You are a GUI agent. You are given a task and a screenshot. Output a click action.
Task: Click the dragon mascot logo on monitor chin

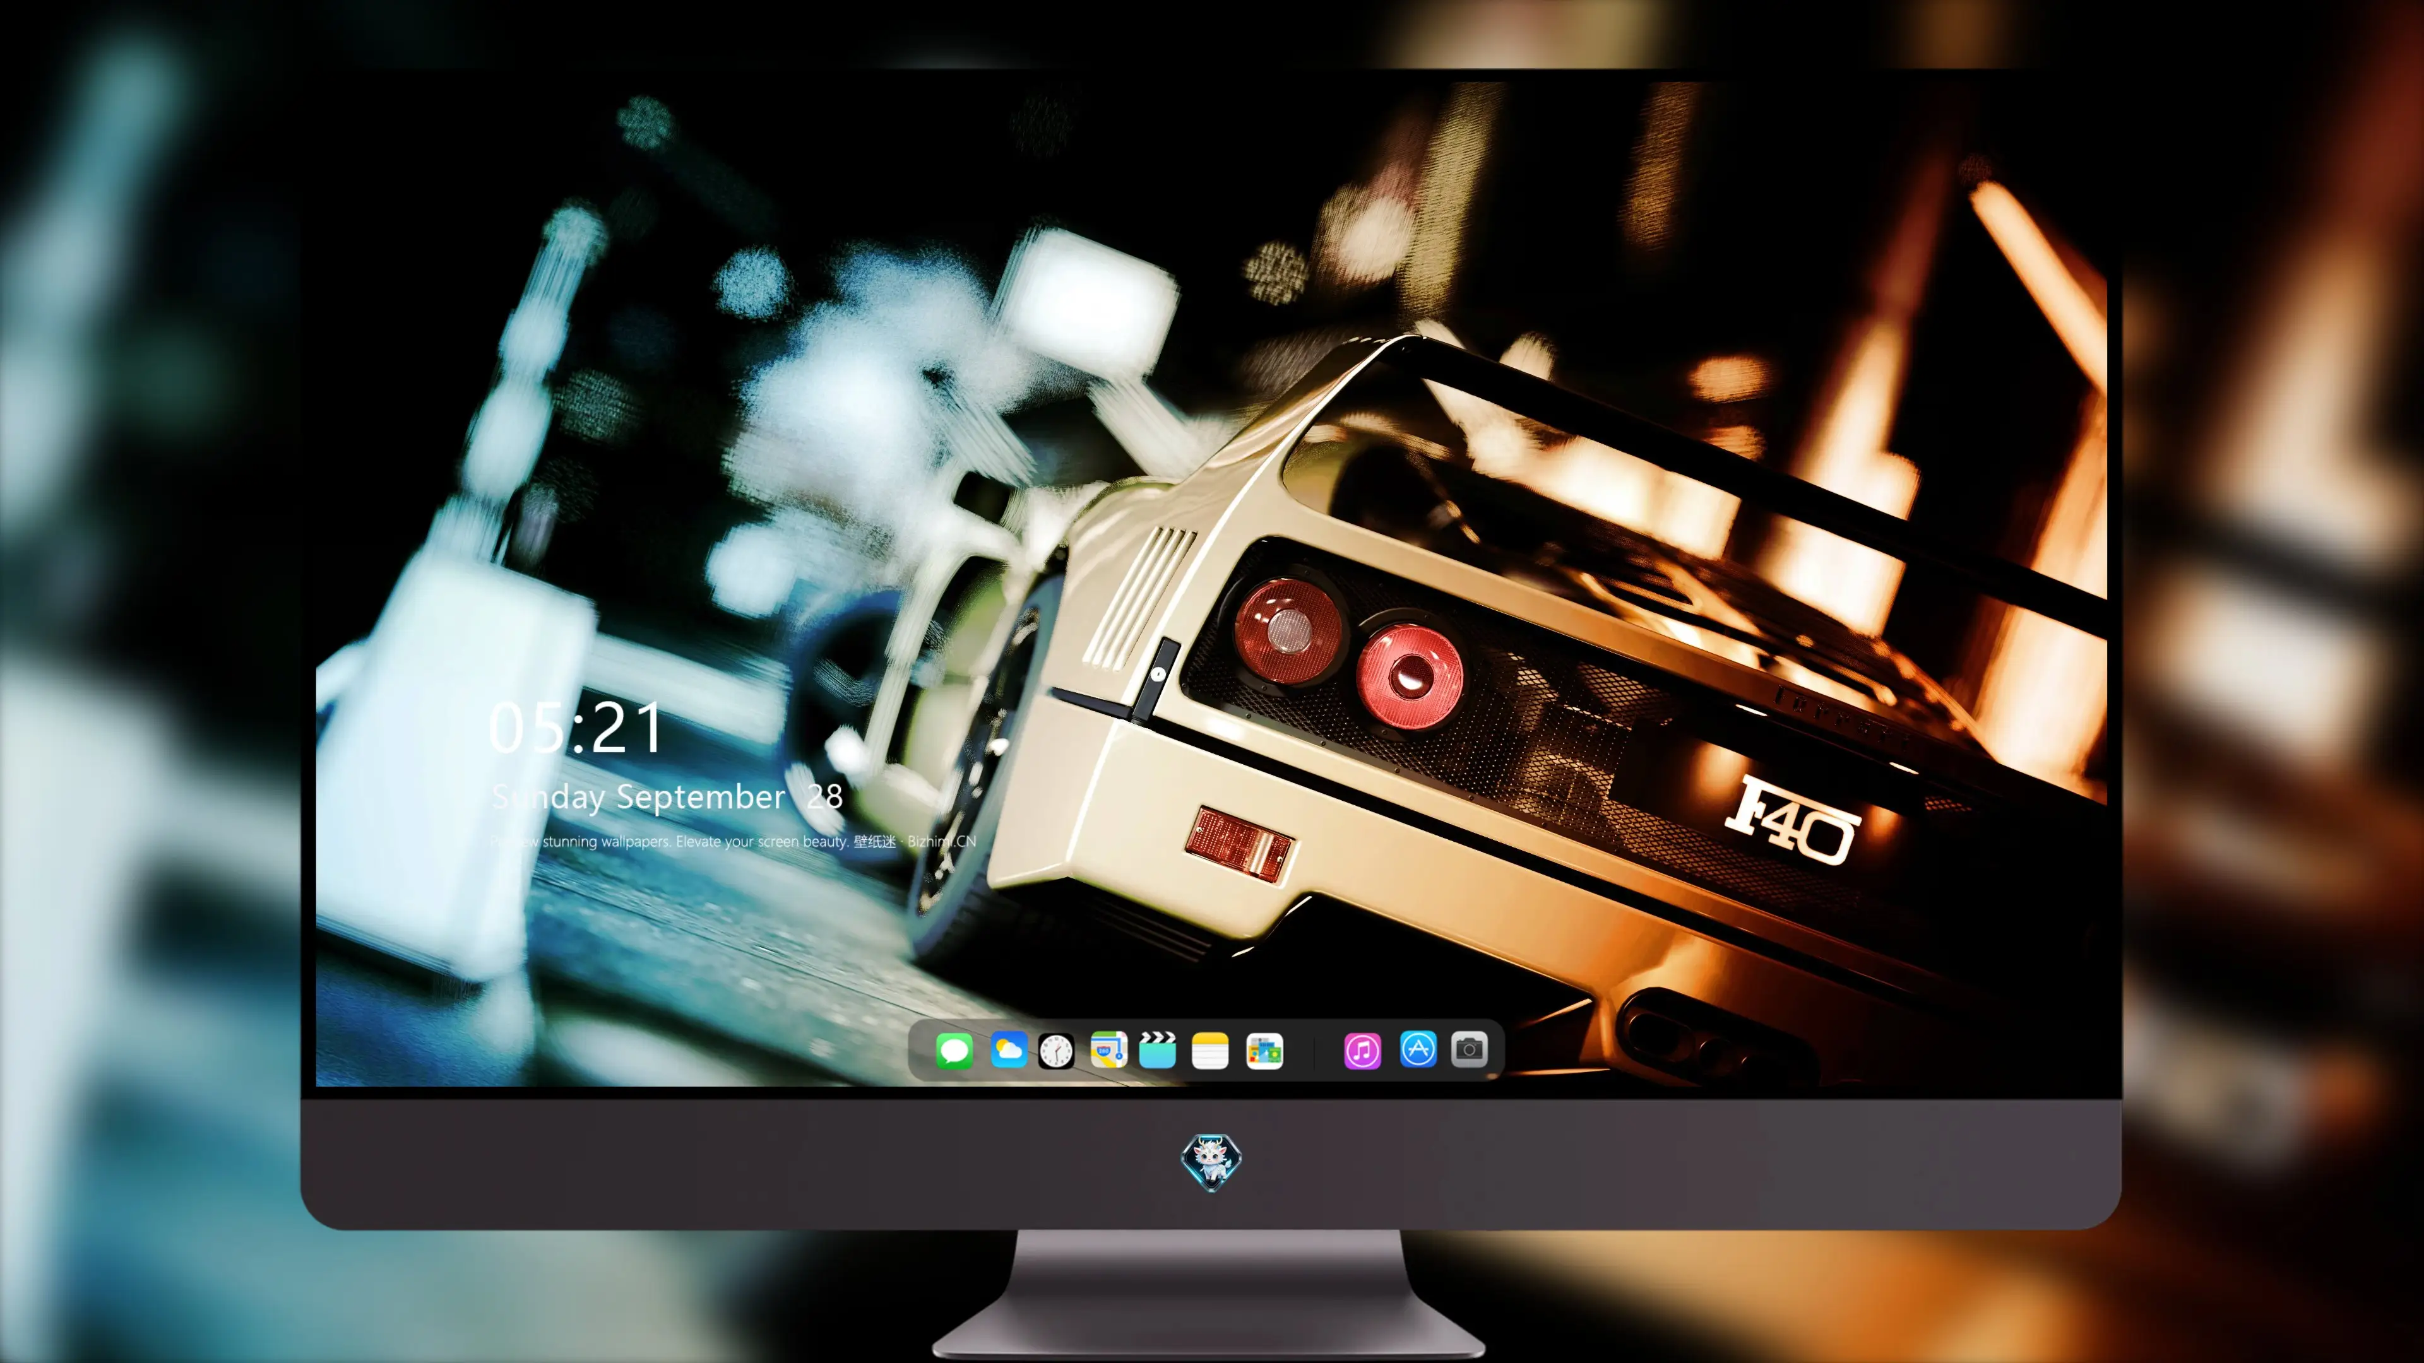click(1211, 1162)
